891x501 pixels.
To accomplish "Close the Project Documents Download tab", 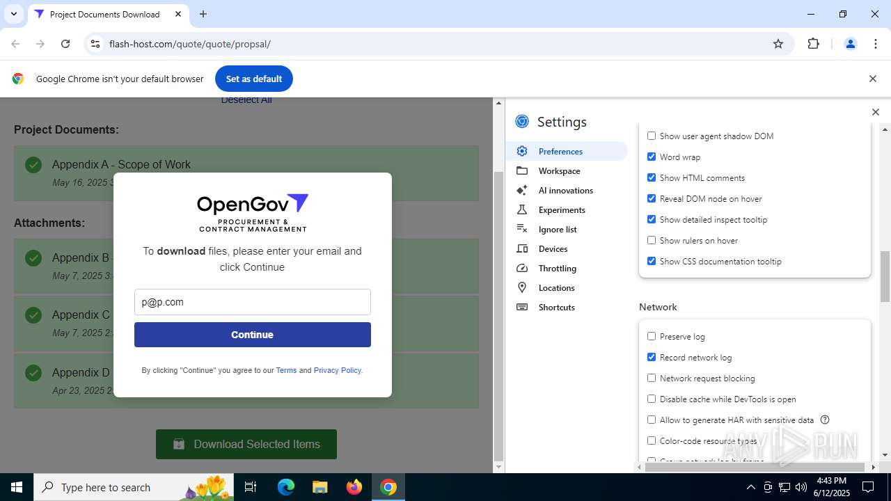I will point(178,14).
